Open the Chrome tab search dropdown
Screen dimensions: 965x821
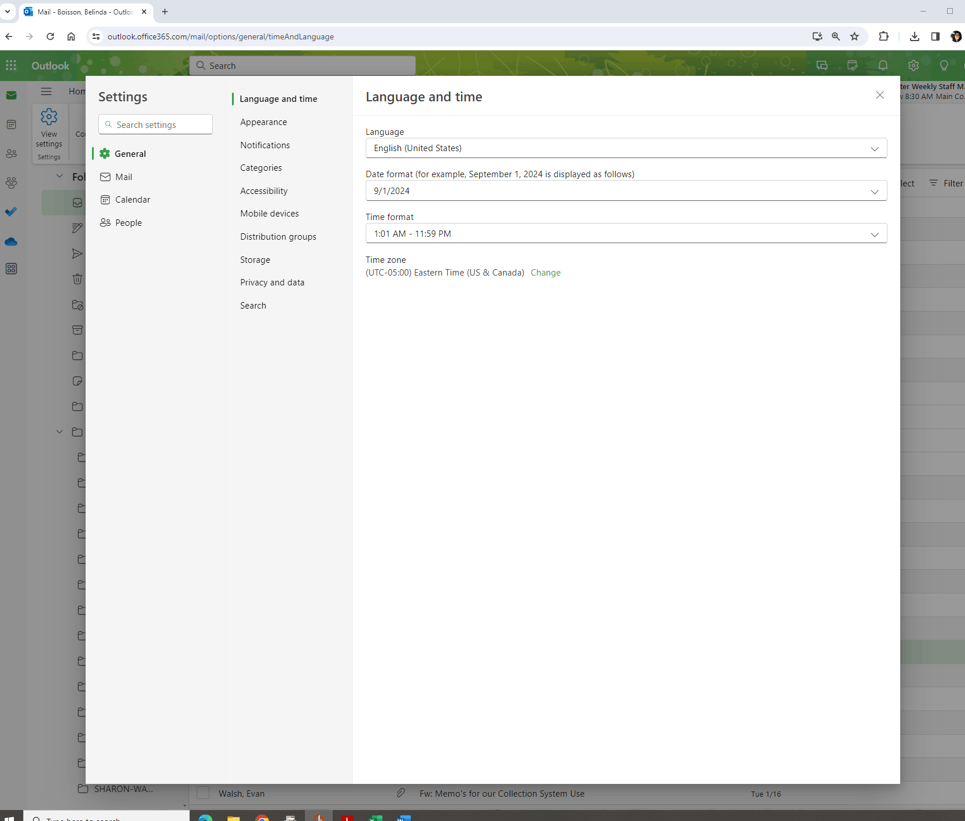(8, 12)
